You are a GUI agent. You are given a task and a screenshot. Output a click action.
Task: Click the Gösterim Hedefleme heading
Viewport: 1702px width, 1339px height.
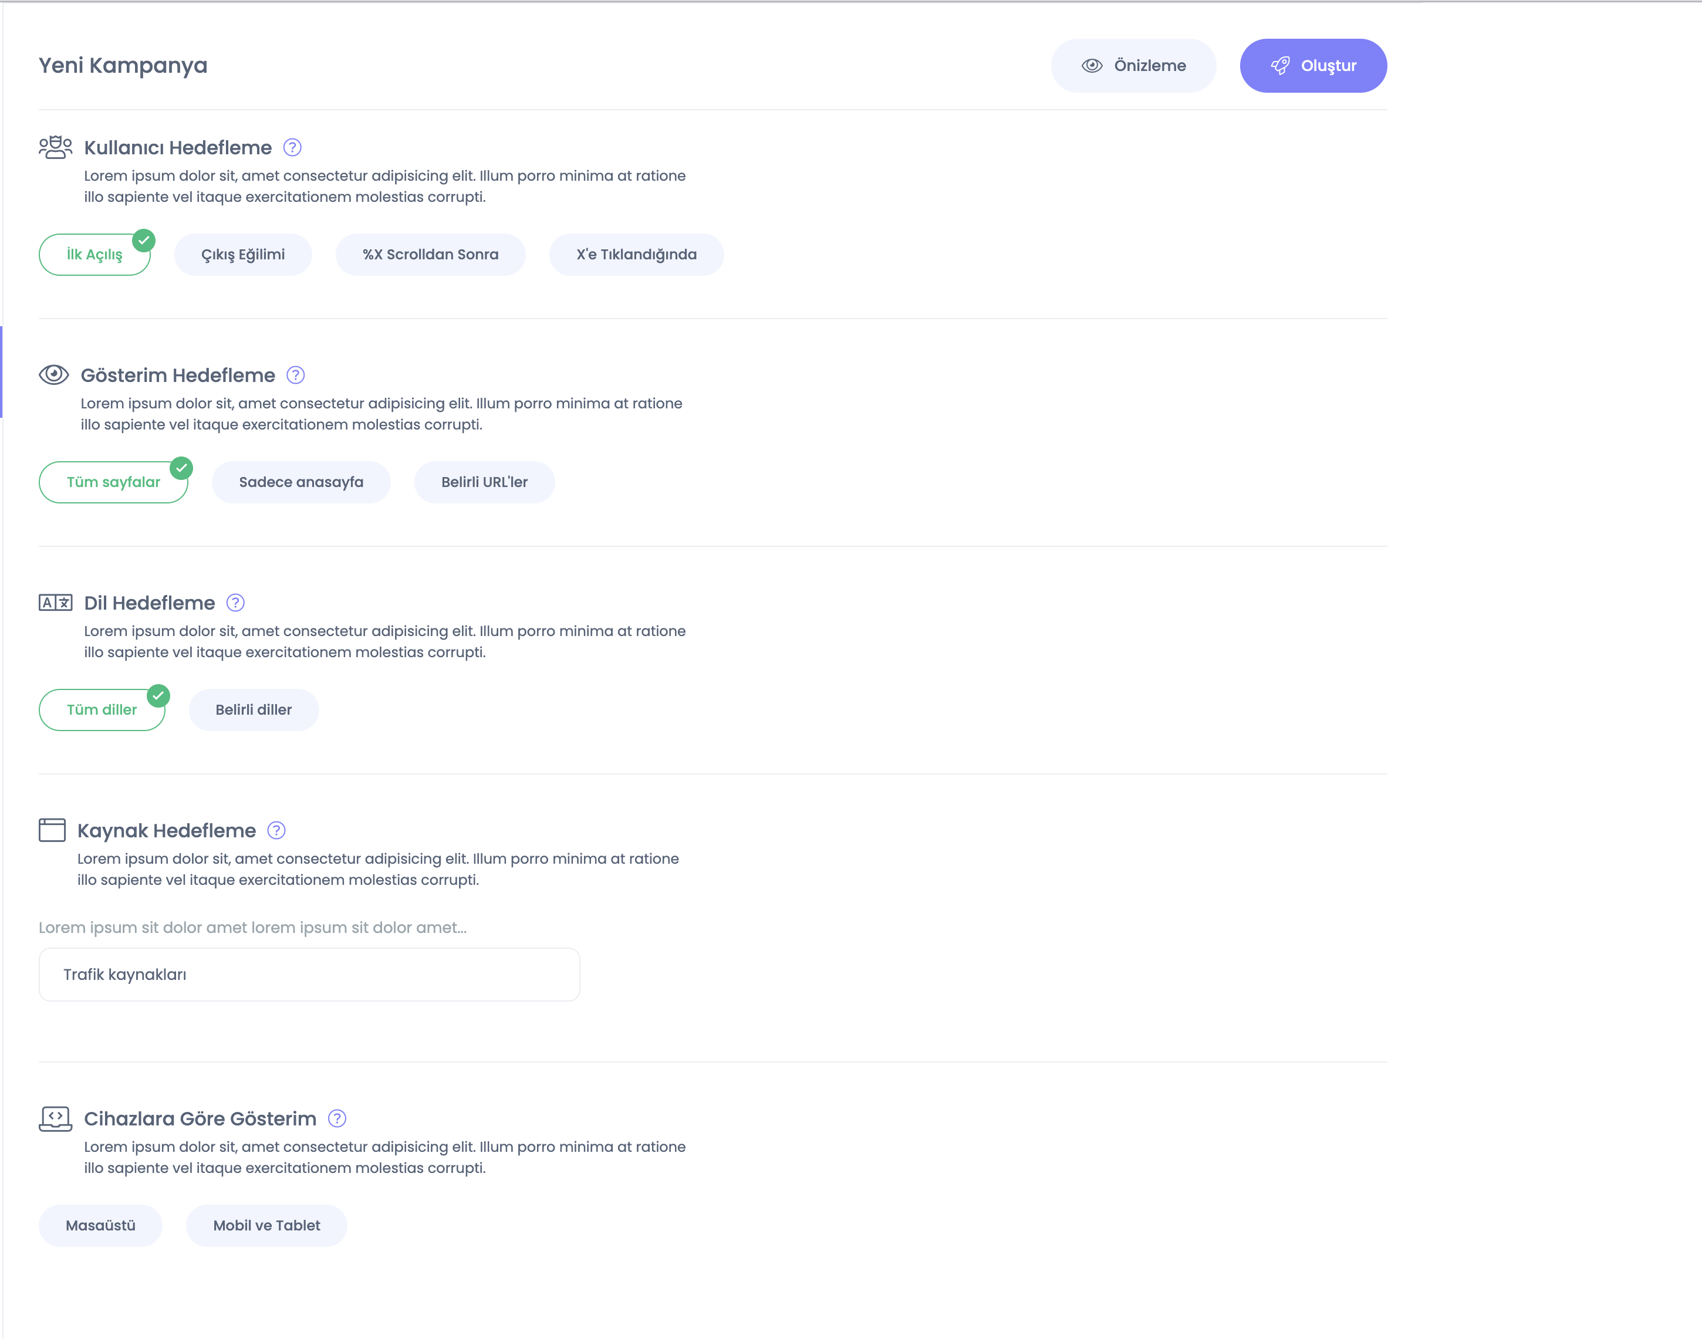[178, 375]
